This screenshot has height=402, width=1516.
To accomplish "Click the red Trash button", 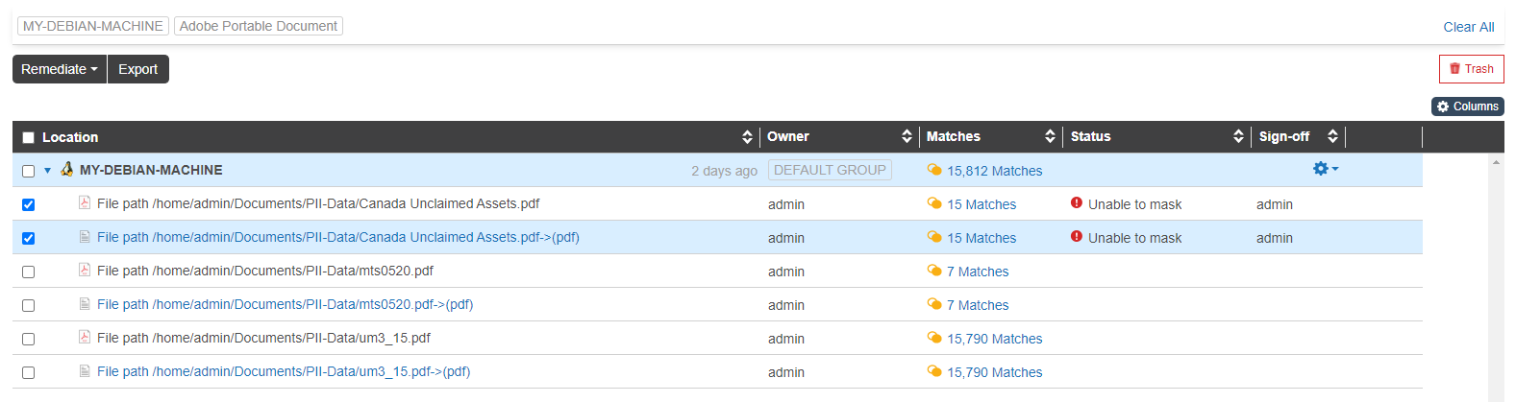I will (x=1471, y=69).
